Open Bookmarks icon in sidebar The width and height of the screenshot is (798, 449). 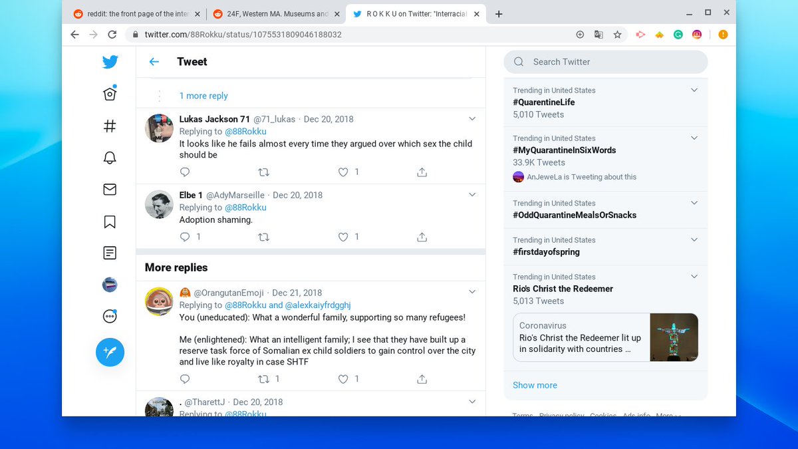[110, 222]
